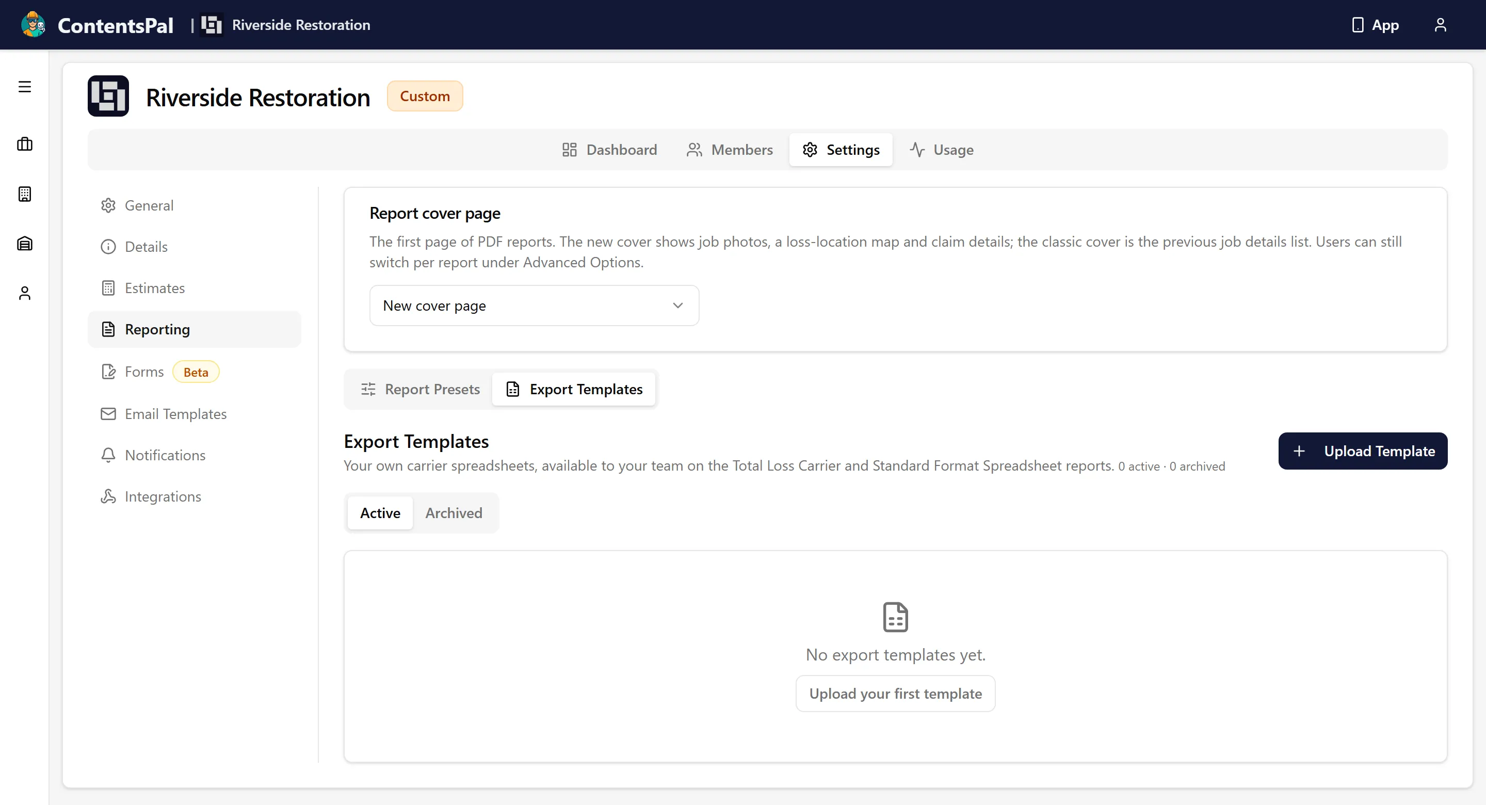Click the Upload Template button
Image resolution: width=1486 pixels, height=805 pixels.
1363,451
